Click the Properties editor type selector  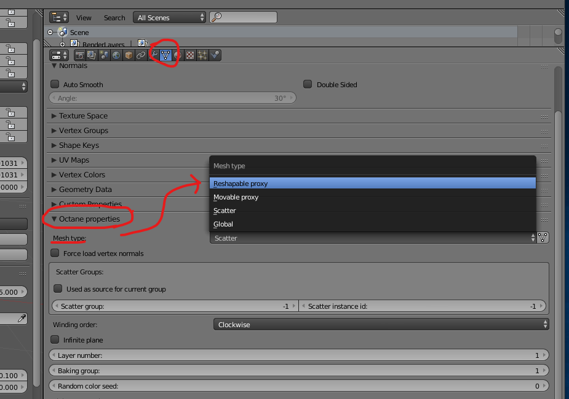point(59,55)
